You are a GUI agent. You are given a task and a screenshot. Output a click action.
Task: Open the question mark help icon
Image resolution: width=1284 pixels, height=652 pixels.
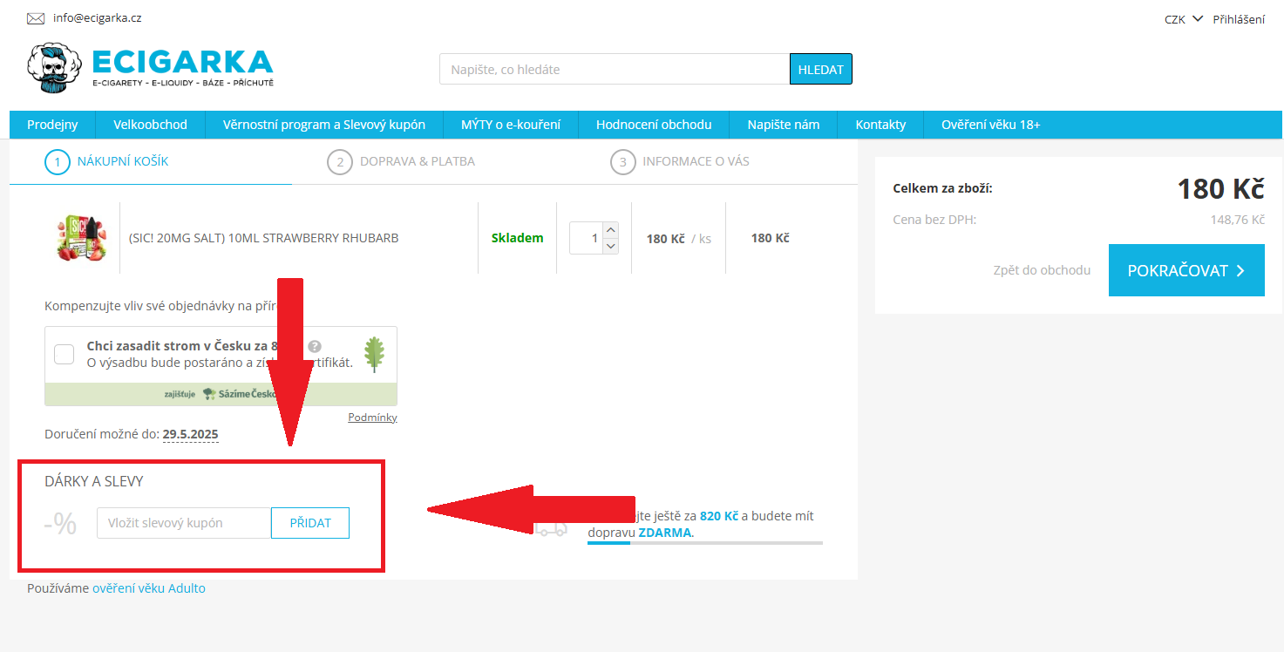(x=315, y=346)
